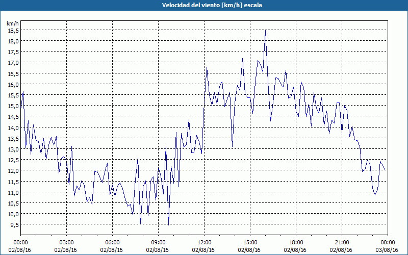
Task: Click the 21:00 time axis label
Action: (342, 243)
